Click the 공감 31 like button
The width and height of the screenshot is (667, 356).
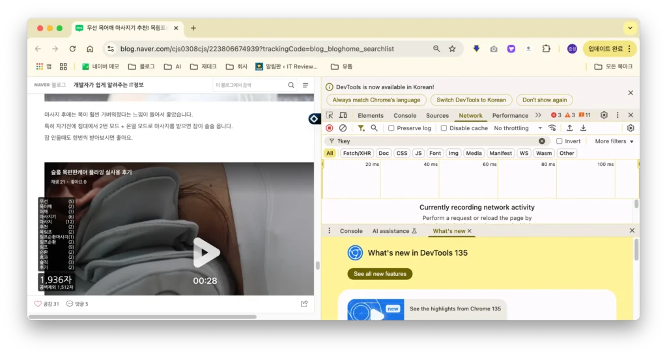click(46, 304)
